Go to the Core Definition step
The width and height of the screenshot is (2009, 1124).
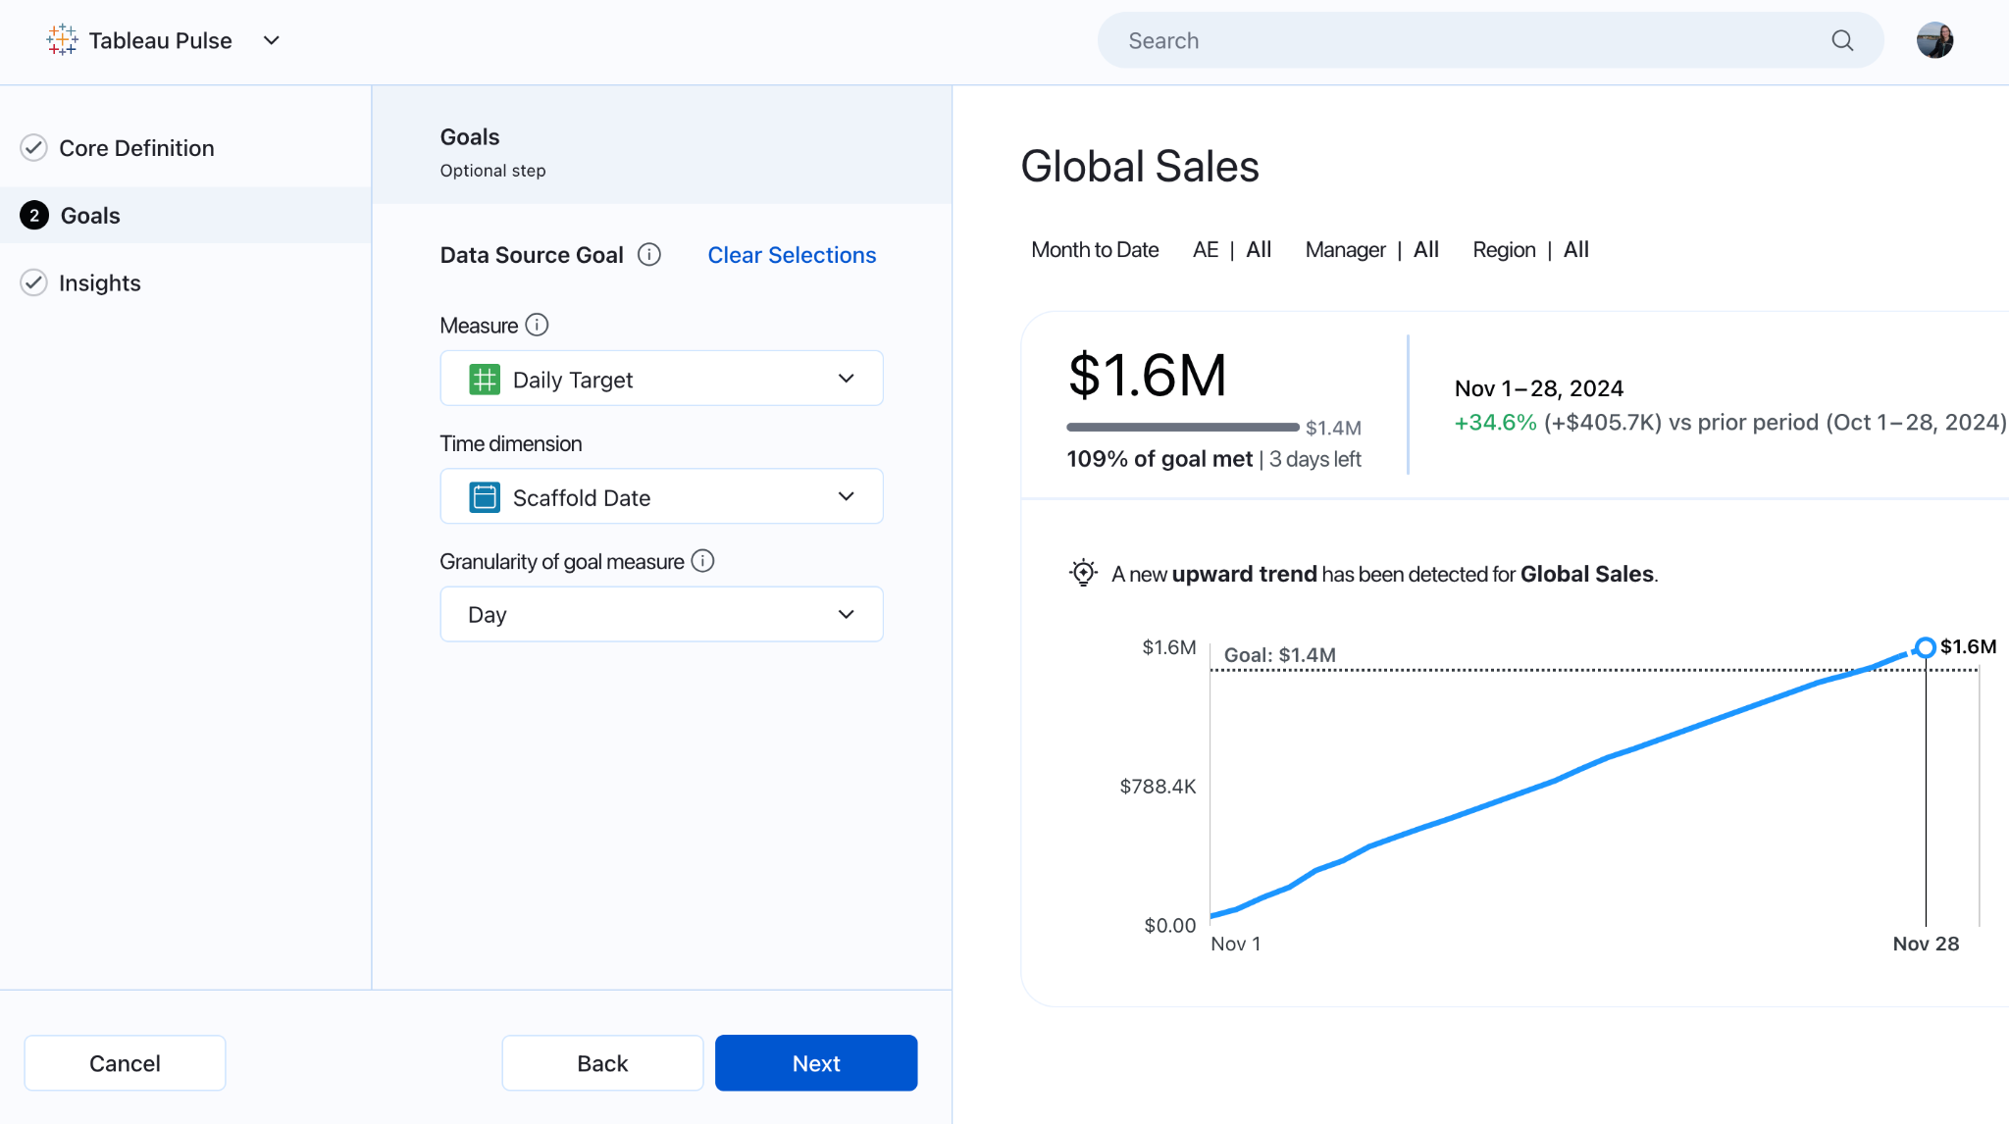(136, 148)
